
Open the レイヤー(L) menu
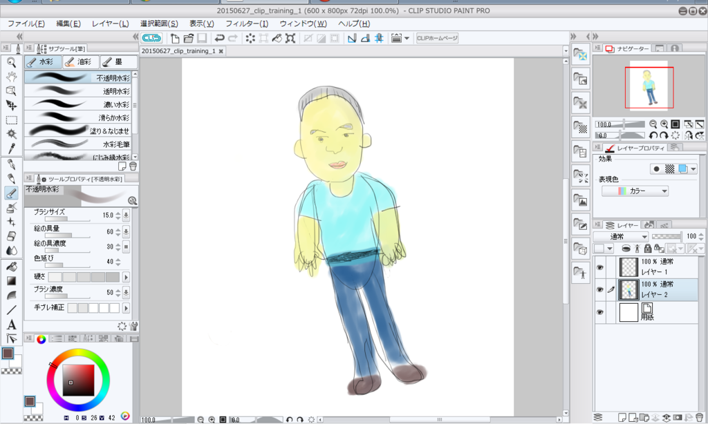pos(110,23)
